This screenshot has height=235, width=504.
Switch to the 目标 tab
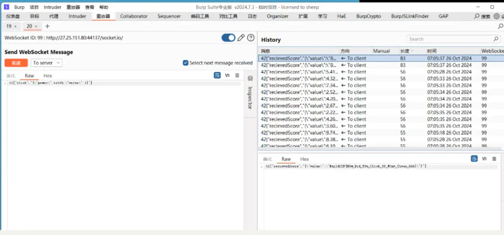click(34, 16)
